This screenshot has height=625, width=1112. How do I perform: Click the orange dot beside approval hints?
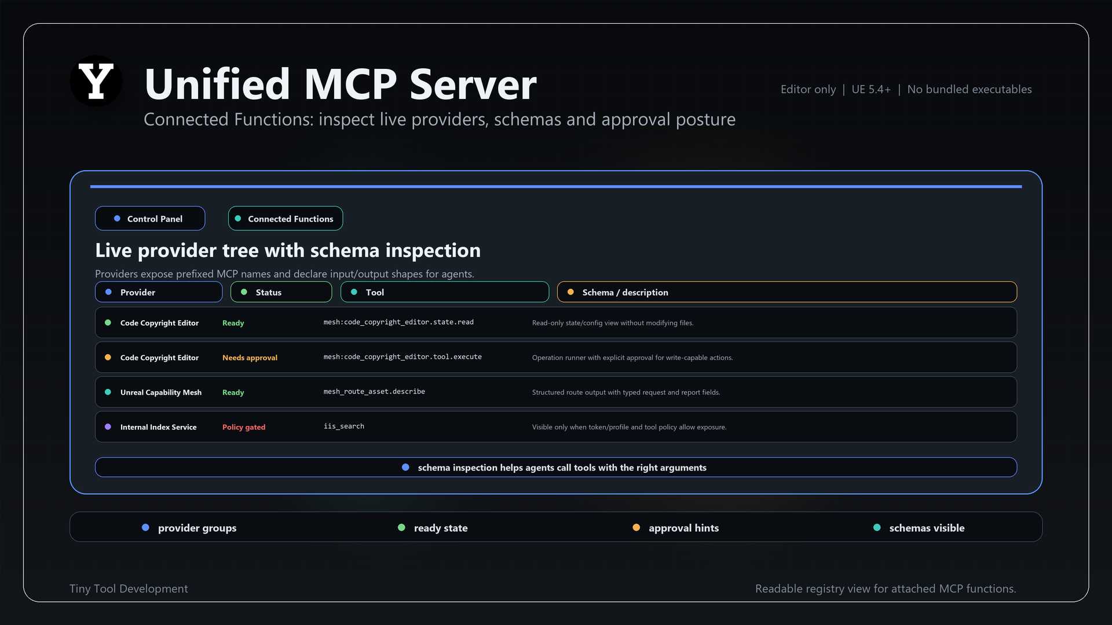pyautogui.click(x=636, y=528)
